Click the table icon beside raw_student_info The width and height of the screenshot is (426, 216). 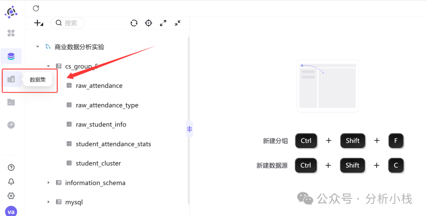click(69, 124)
